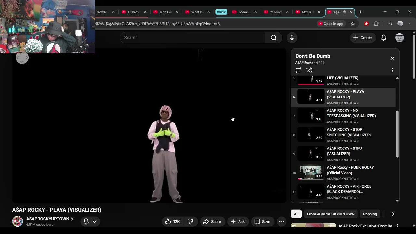Open account avatar menu
This screenshot has width=416, height=234.
point(399,38)
